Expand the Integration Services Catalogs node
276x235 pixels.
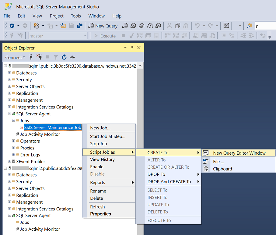[x=9, y=107]
